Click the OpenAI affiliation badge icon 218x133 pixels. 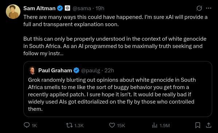67,8
